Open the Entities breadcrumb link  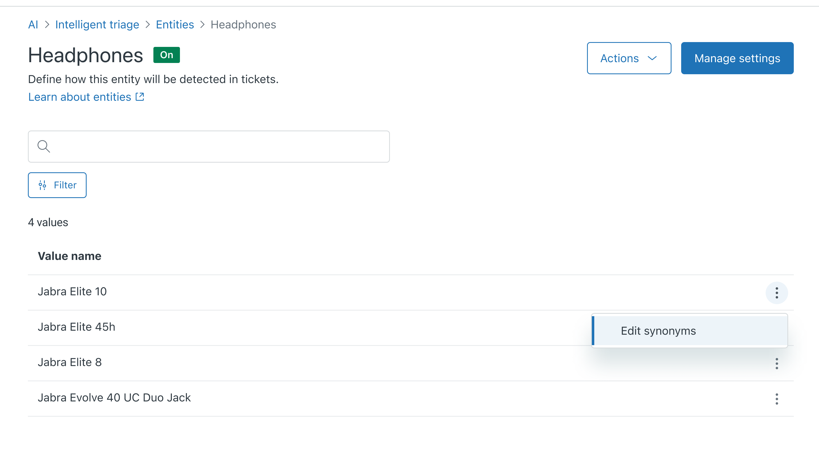175,24
